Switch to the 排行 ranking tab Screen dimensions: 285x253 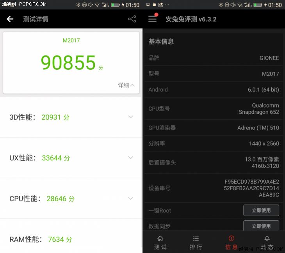click(x=196, y=242)
